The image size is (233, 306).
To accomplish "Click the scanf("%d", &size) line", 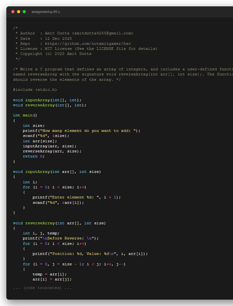I will 46,136.
